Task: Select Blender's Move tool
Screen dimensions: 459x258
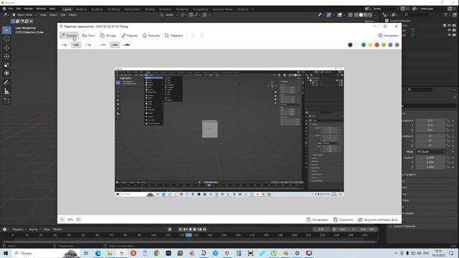Action: click(6, 48)
